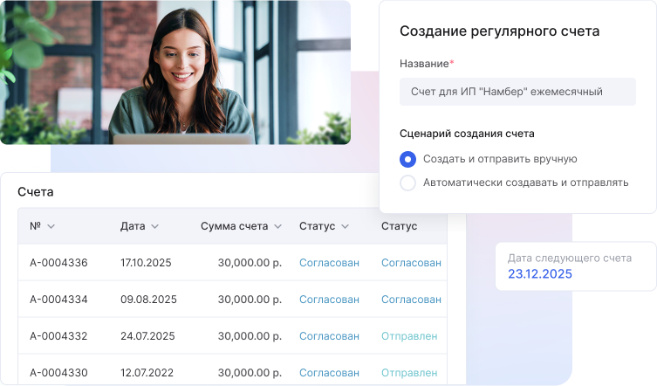Viewport: 657px width, 386px height.
Task: Open invoice A-0004334 row
Action: tap(58, 300)
